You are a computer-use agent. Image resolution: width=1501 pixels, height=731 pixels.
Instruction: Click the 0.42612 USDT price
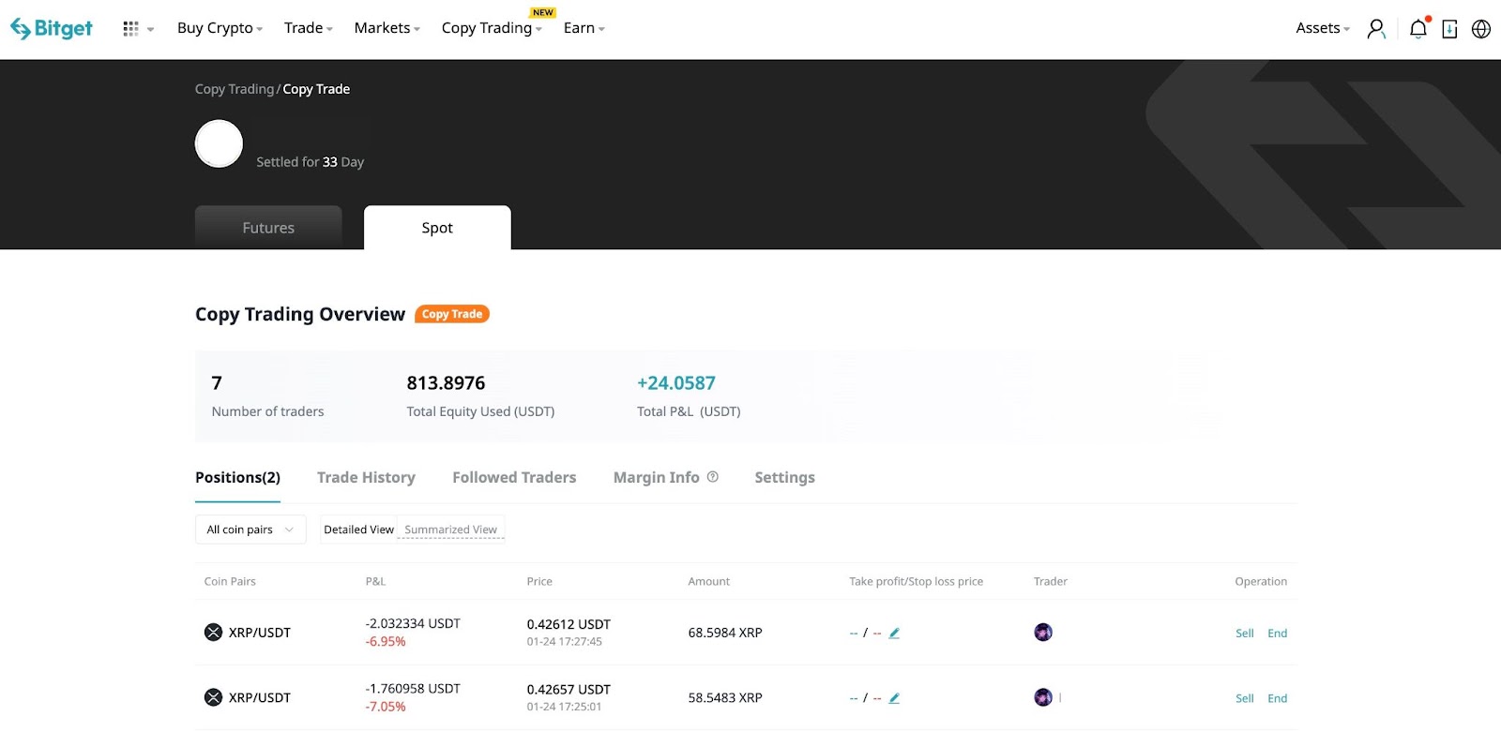[569, 624]
